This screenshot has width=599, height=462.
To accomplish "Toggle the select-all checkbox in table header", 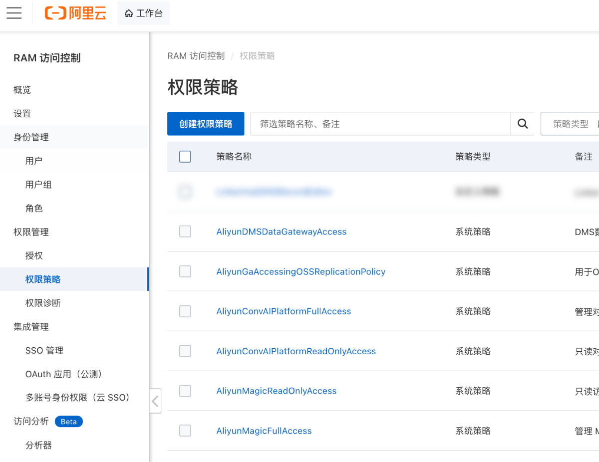I will click(x=185, y=157).
